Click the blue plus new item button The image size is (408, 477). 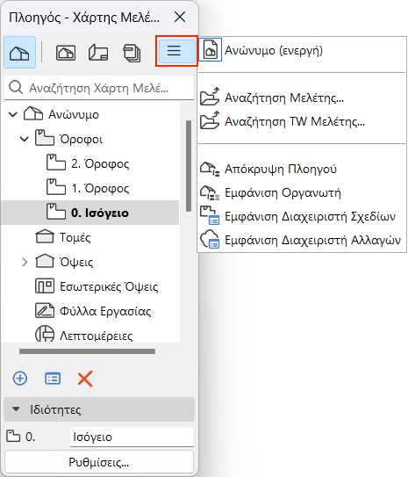20,379
